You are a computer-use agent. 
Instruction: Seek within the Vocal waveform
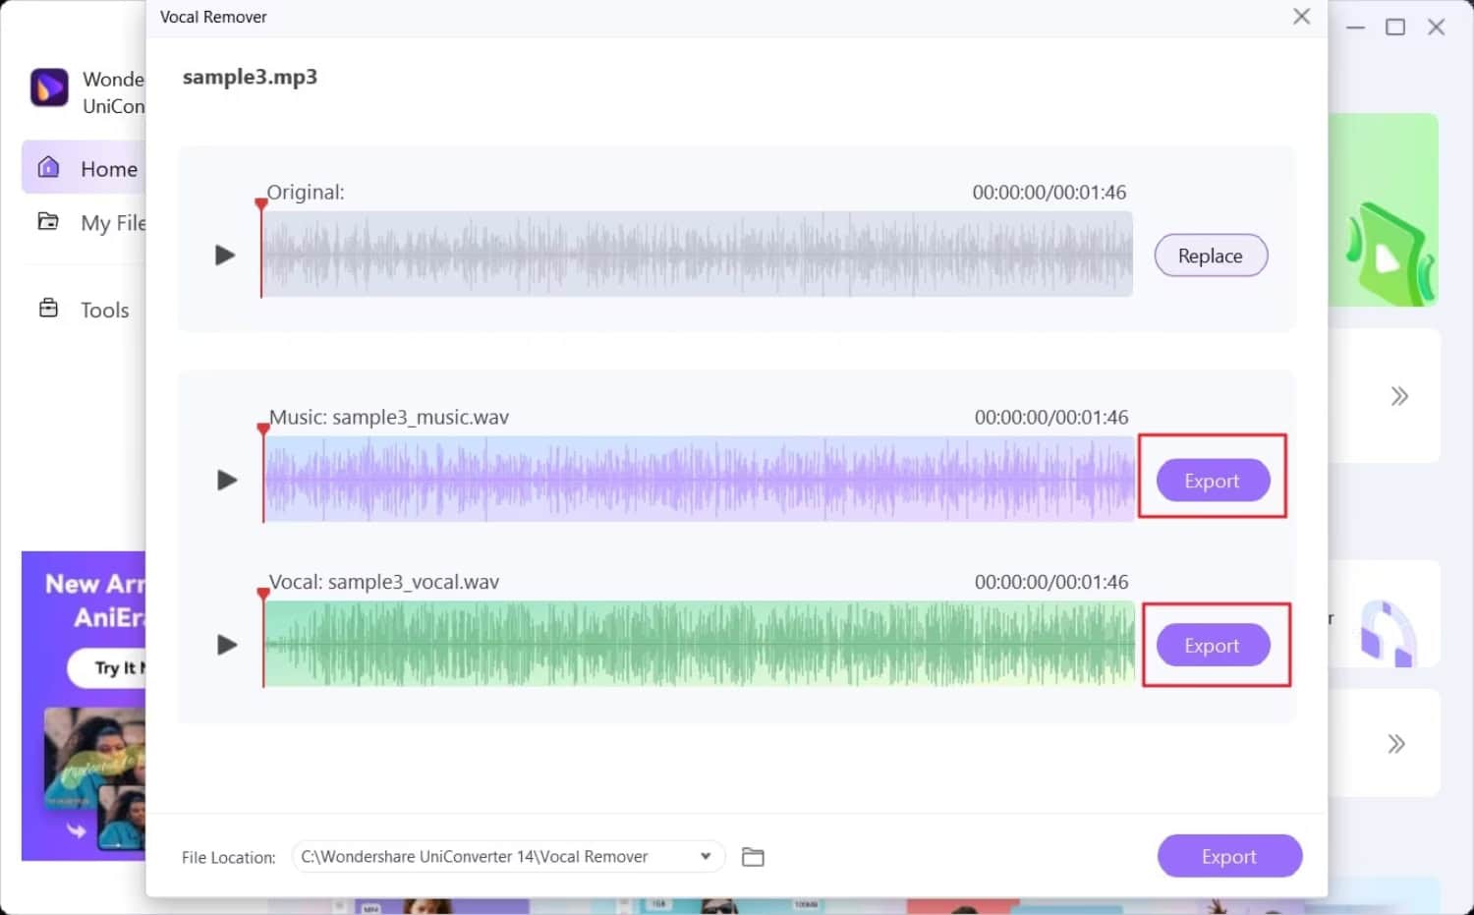tap(700, 644)
